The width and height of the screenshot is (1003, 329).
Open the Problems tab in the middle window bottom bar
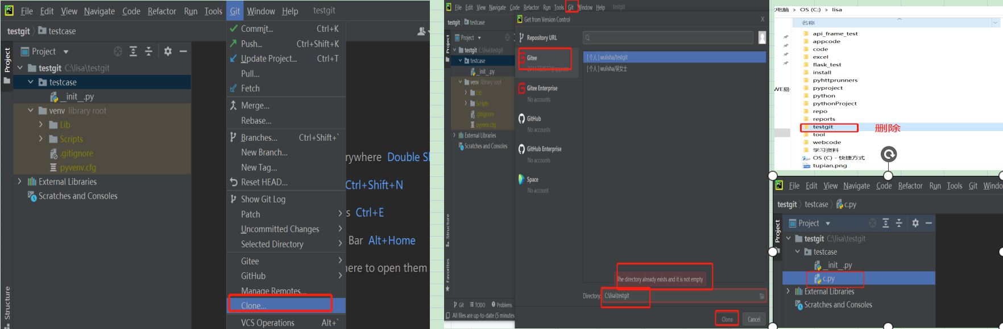point(501,305)
